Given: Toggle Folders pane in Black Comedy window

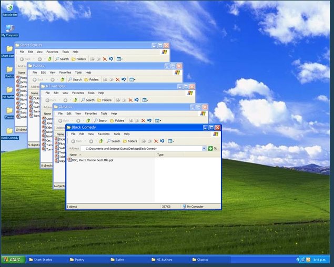Looking at the screenshot, I should [x=130, y=141].
